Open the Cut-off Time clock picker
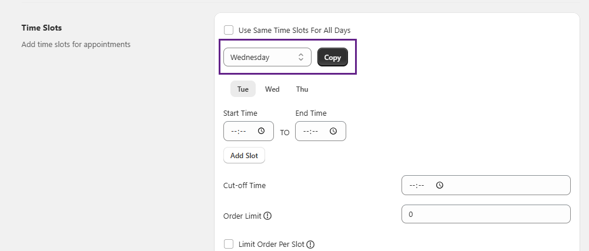 point(439,185)
